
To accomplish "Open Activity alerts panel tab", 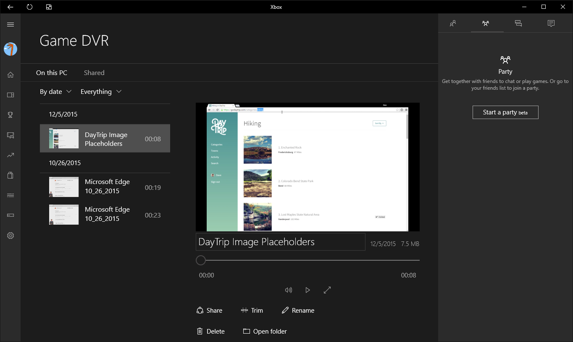I will coord(551,23).
